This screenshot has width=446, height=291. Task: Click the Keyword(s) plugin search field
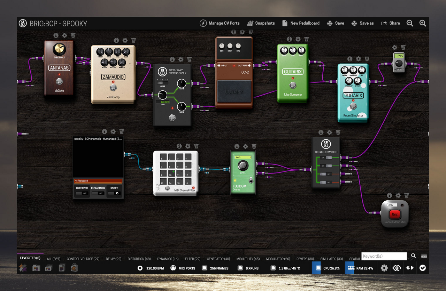(384, 256)
